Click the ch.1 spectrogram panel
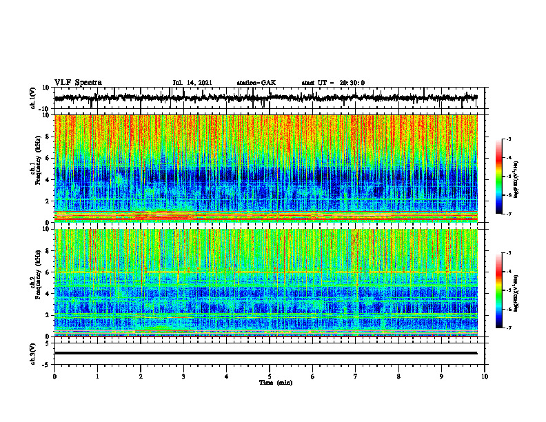 266,168
